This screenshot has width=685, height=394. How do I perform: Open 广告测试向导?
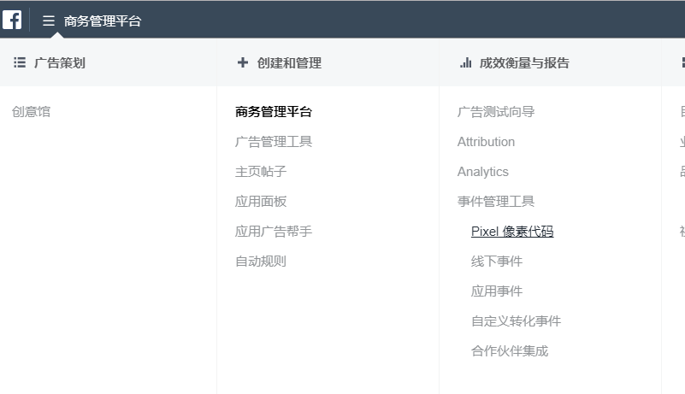(496, 112)
